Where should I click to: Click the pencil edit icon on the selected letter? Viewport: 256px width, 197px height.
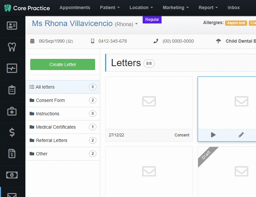click(x=241, y=135)
